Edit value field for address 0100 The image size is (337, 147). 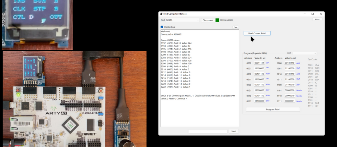tap(259, 85)
